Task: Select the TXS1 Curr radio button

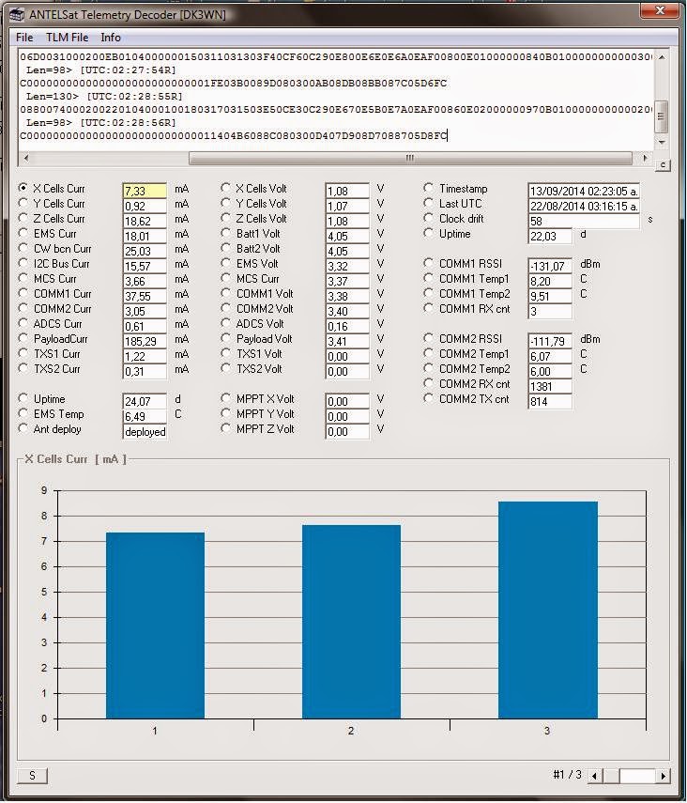Action: (23, 353)
